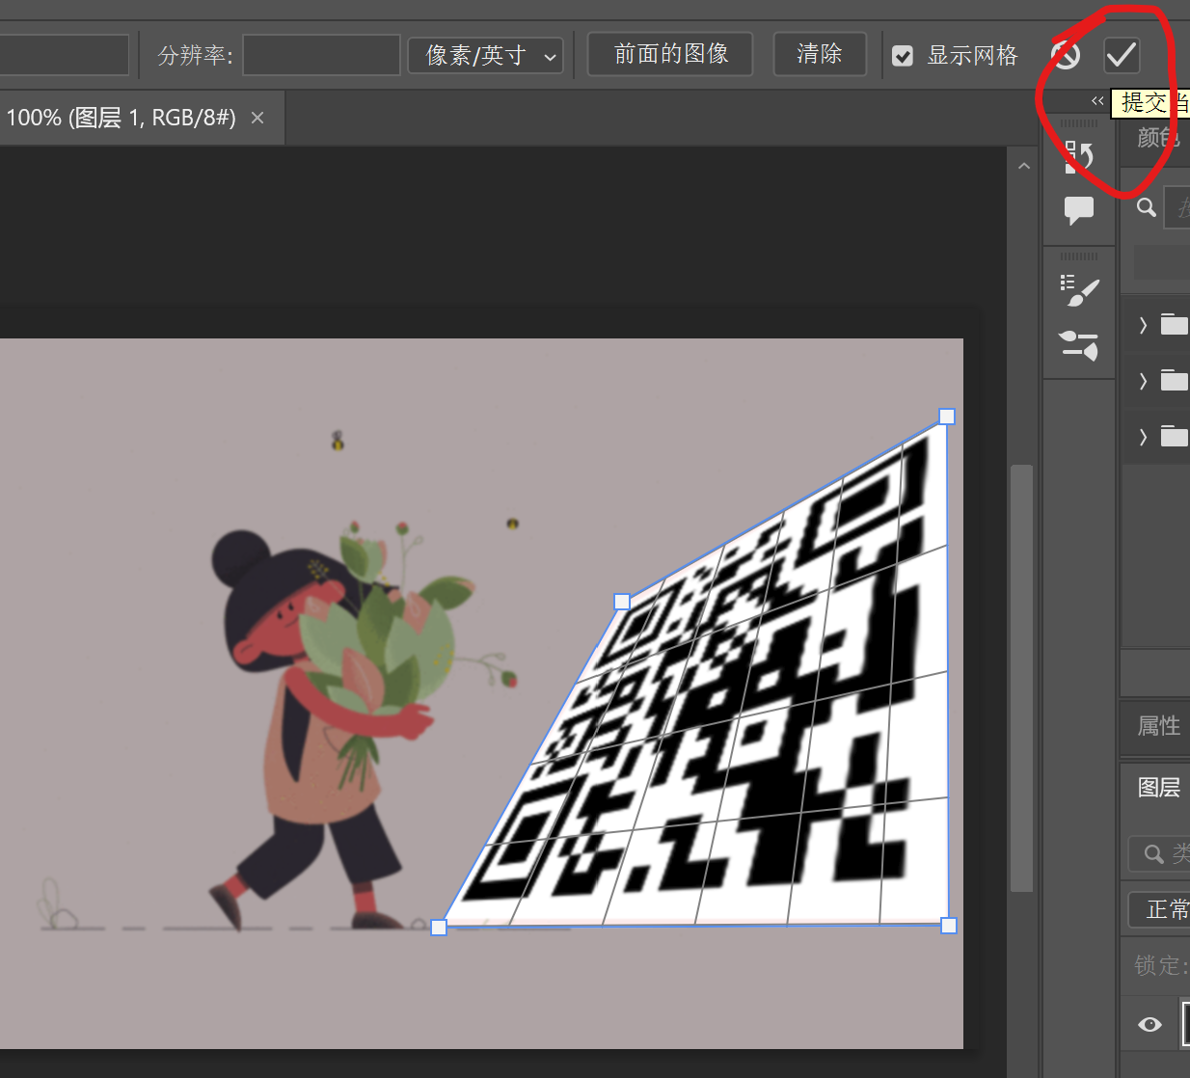1190x1078 pixels.
Task: Open the History panel icon
Action: point(1078,156)
